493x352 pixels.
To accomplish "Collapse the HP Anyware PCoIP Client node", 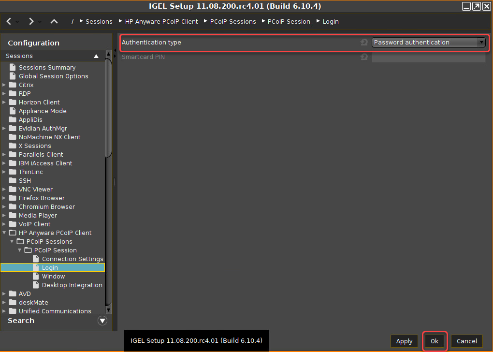I will [4, 233].
